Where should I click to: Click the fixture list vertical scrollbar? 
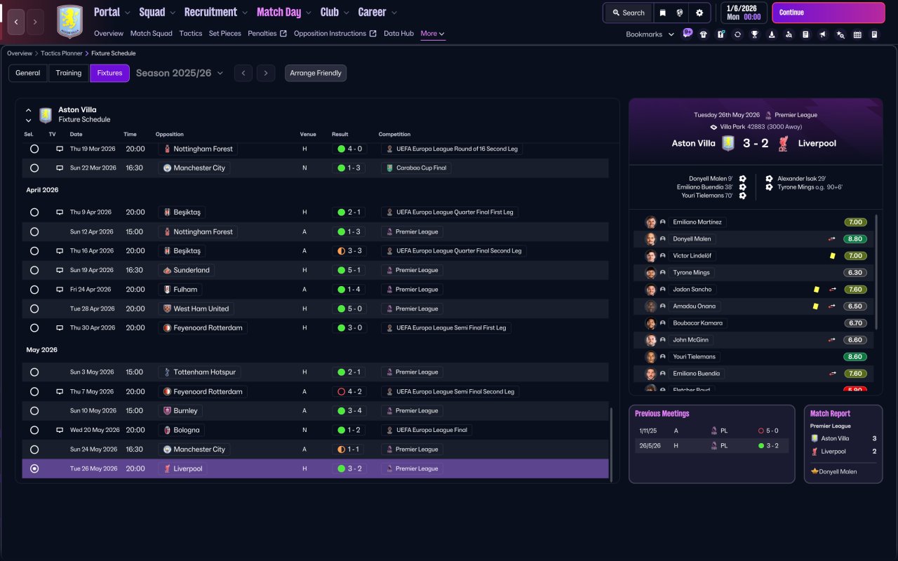pos(612,445)
